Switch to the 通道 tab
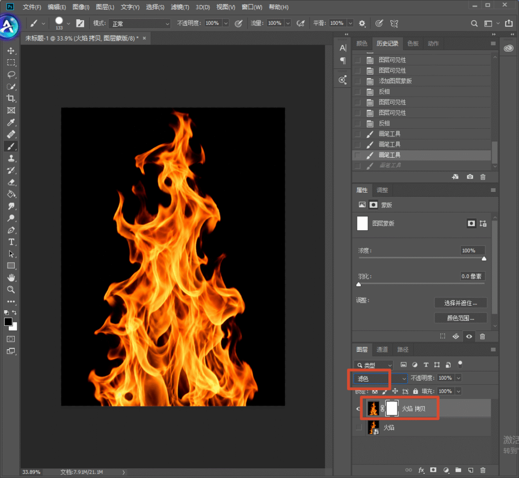Viewport: 519px width, 478px height. pyautogui.click(x=382, y=350)
